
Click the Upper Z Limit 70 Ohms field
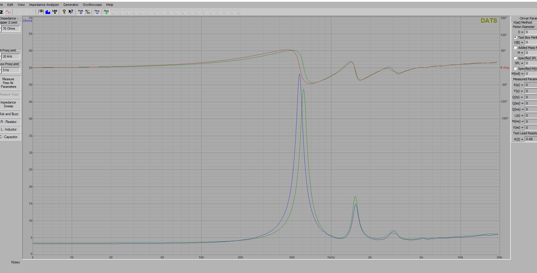coord(11,28)
